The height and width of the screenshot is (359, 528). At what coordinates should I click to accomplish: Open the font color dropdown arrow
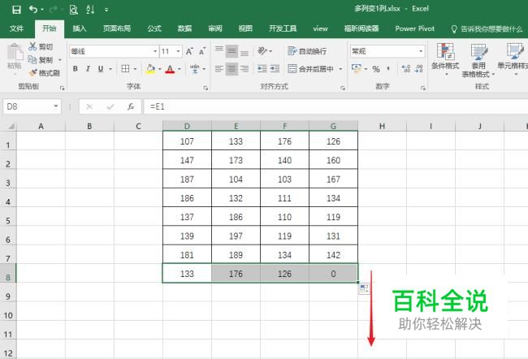click(180, 69)
